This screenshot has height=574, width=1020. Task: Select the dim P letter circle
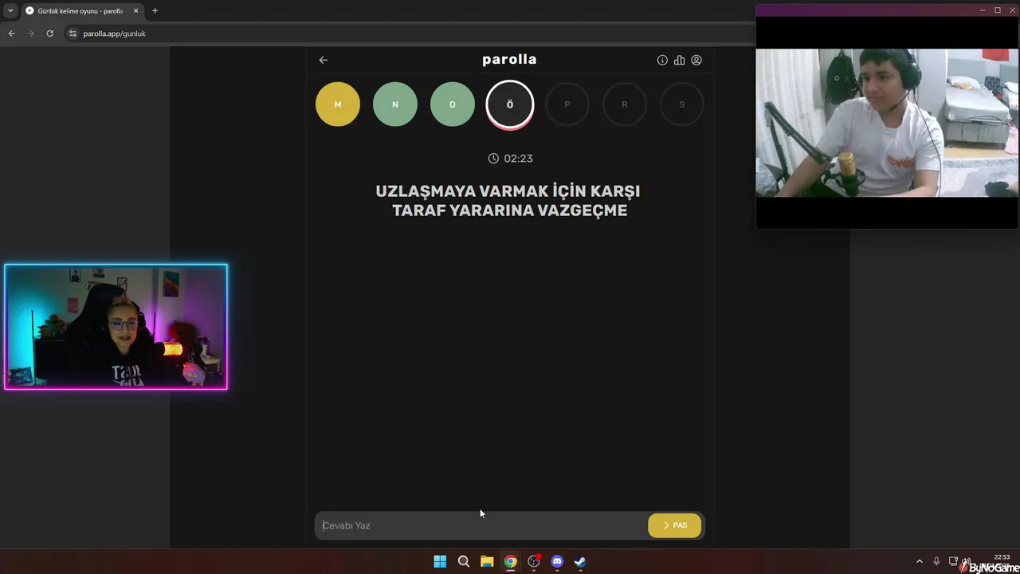[x=567, y=104]
